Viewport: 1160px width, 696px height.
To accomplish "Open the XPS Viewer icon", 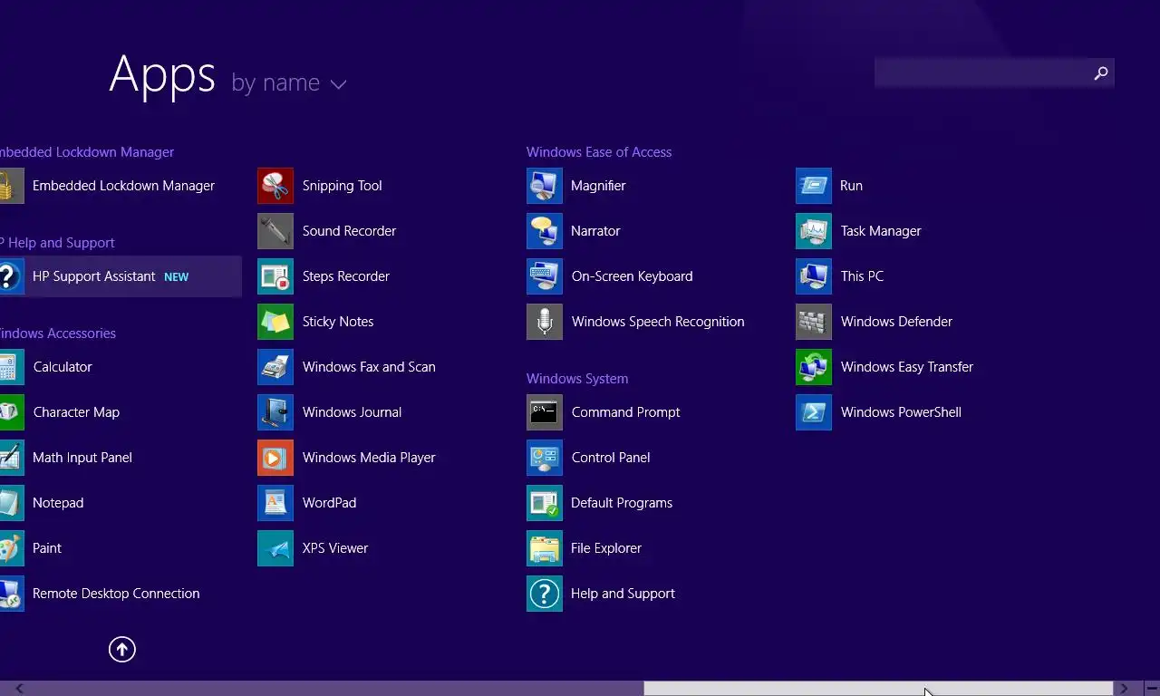I will pyautogui.click(x=275, y=548).
